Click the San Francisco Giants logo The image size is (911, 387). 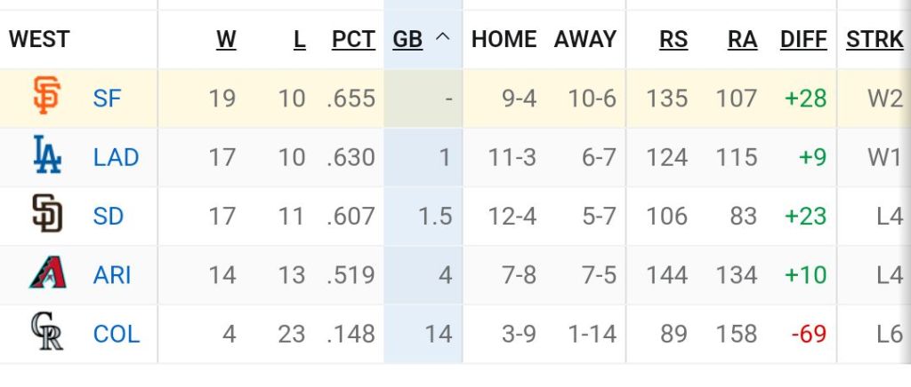(x=46, y=97)
